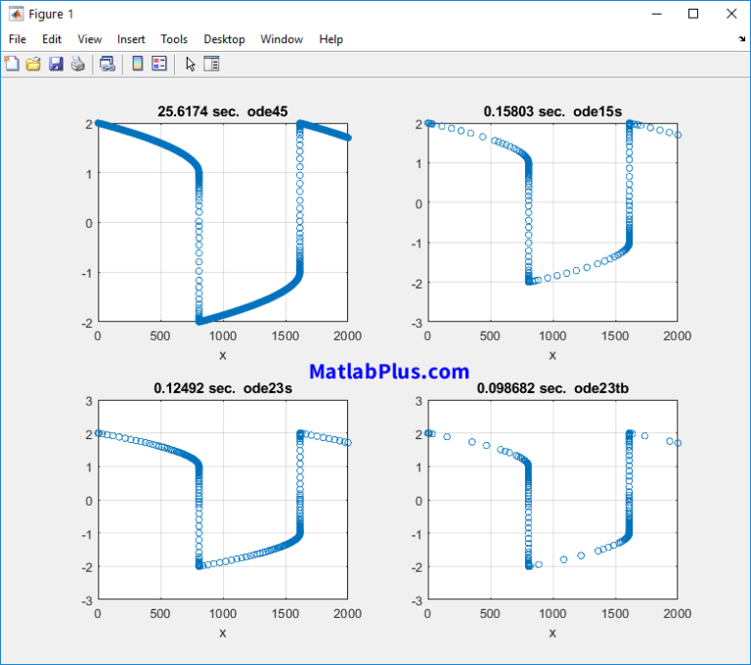Insert a colorbar using the toolbar icon
751x665 pixels.
point(137,64)
